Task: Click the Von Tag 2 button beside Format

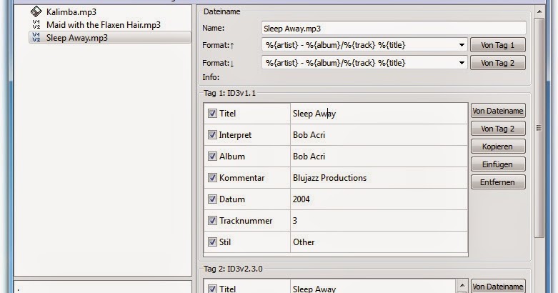Action: pos(497,63)
